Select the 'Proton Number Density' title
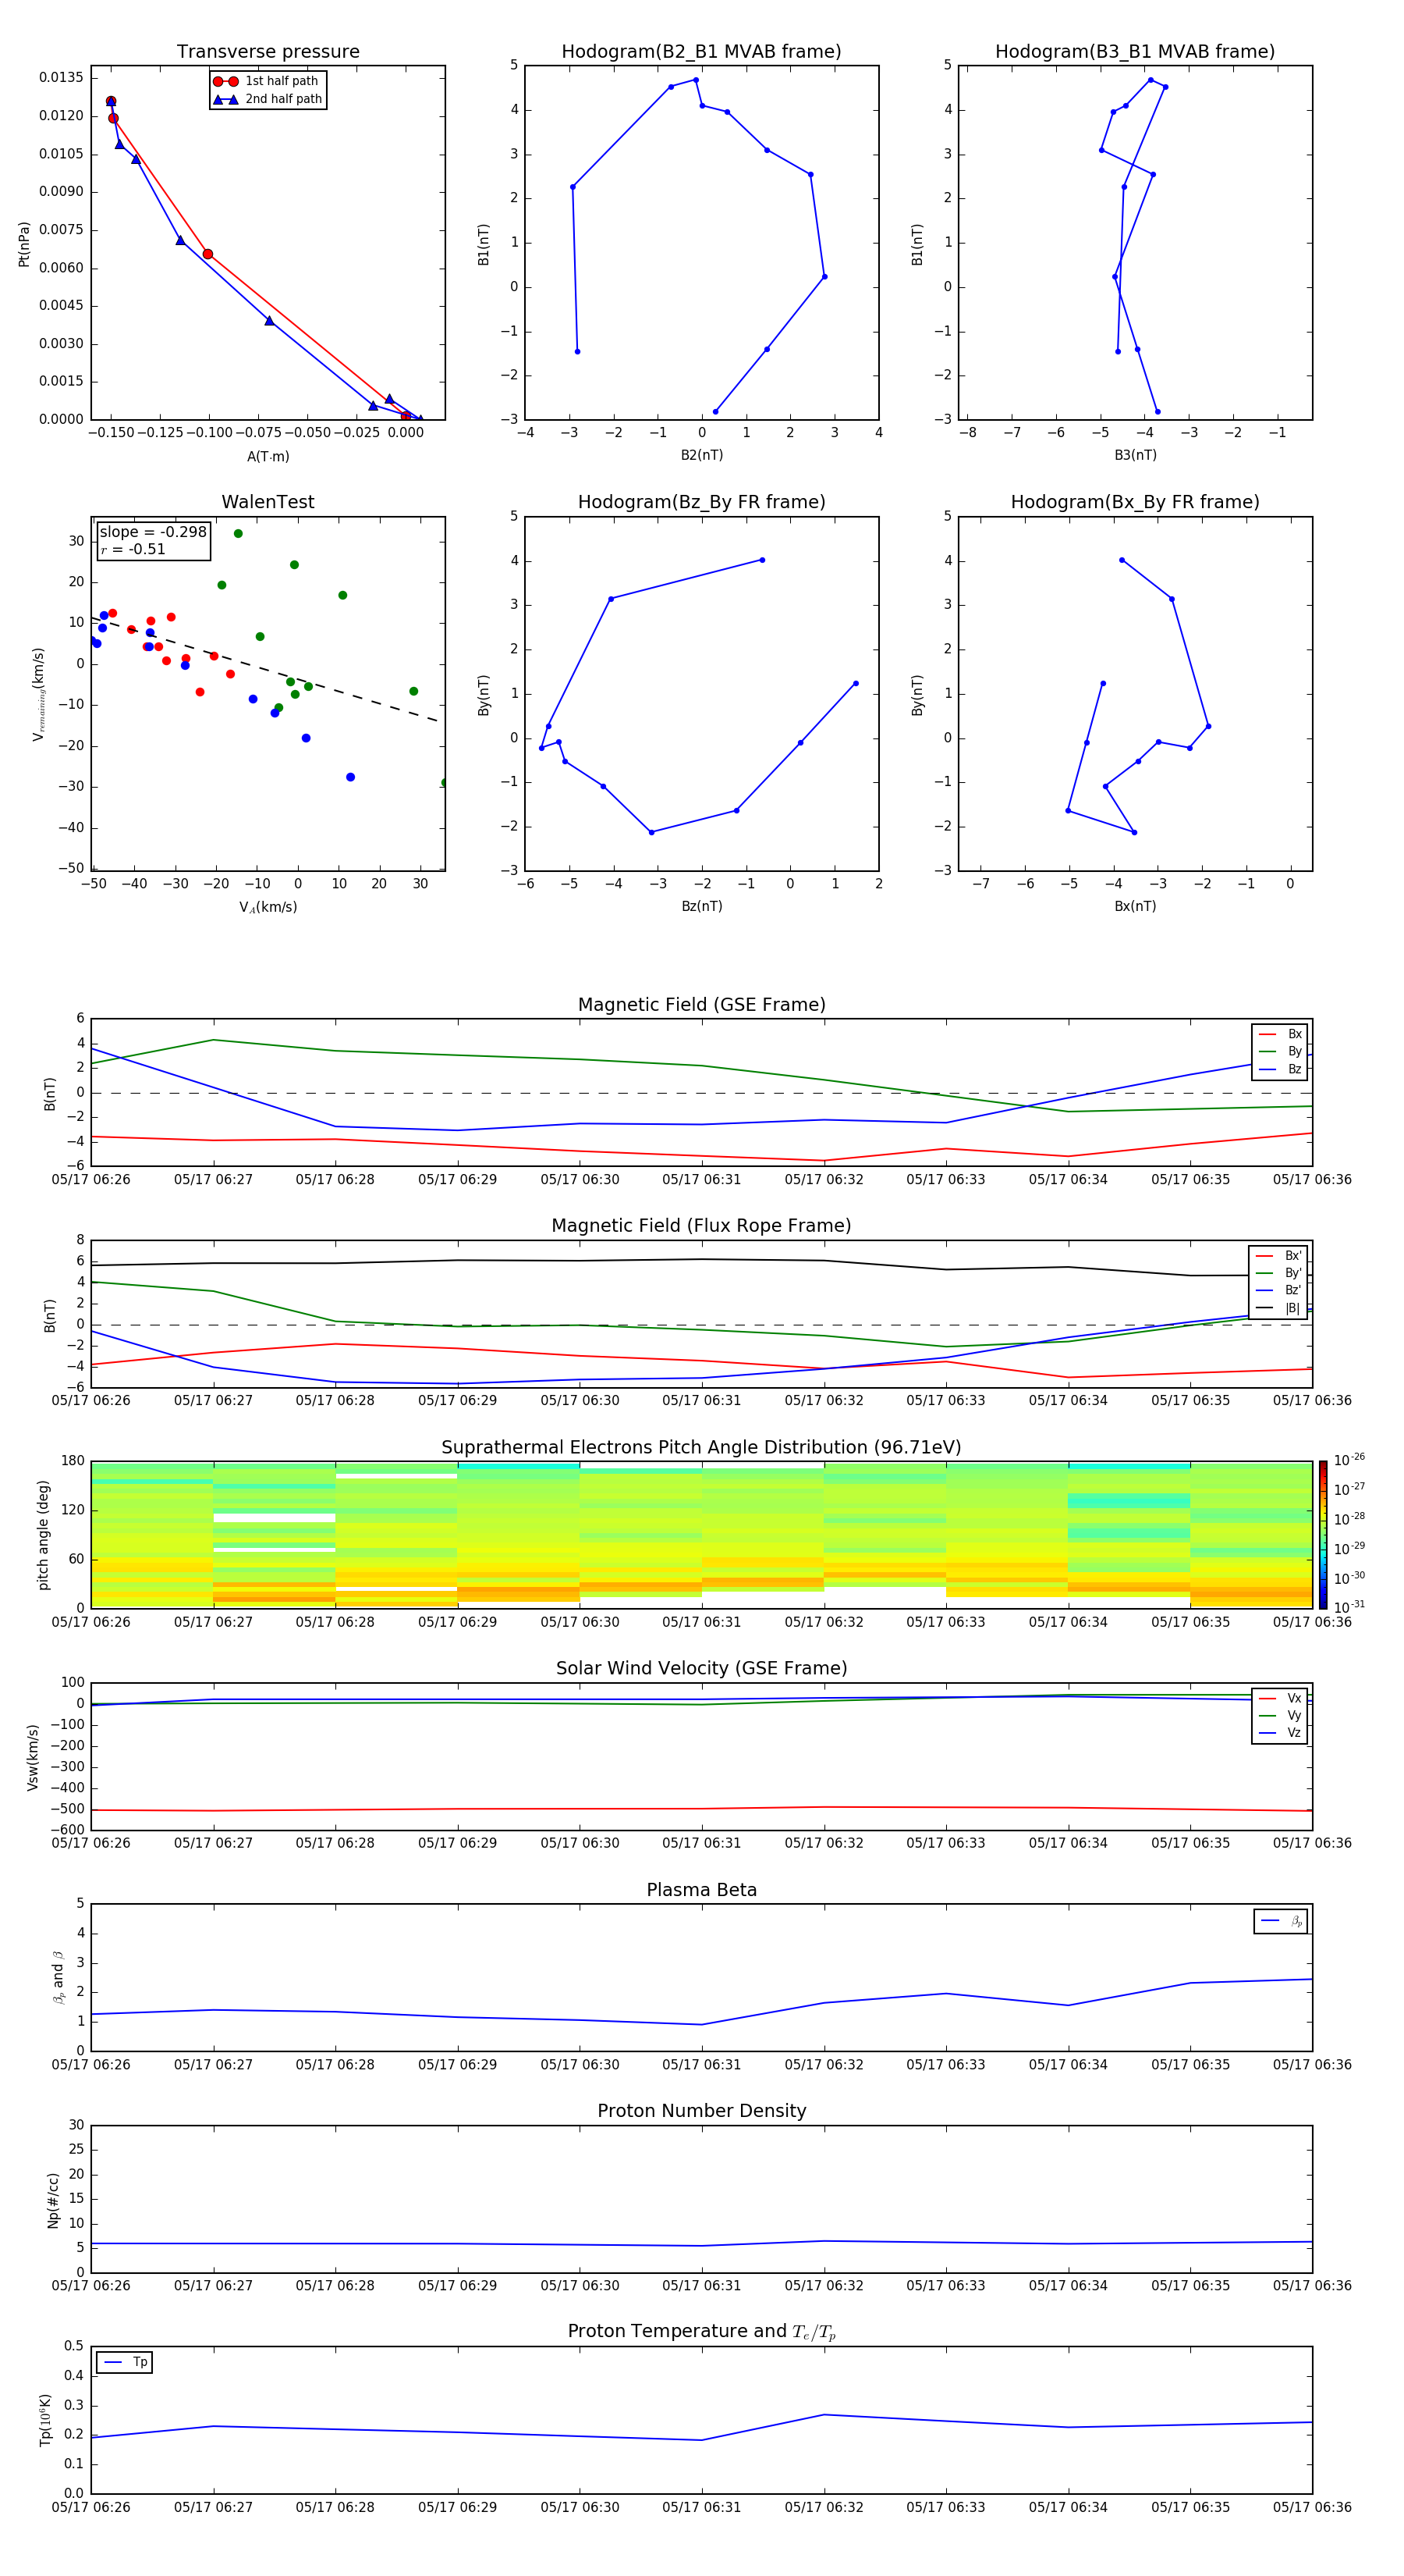 coord(701,2111)
